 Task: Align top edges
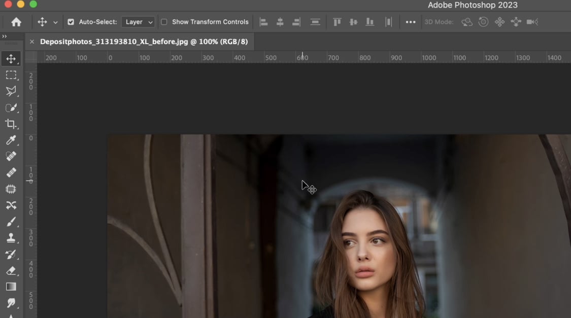click(x=337, y=22)
